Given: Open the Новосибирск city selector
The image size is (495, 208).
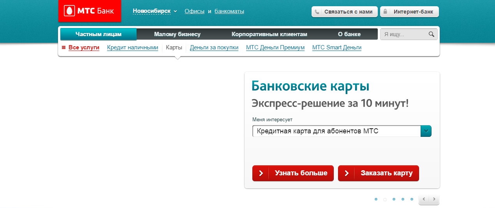Looking at the screenshot, I should pyautogui.click(x=155, y=11).
